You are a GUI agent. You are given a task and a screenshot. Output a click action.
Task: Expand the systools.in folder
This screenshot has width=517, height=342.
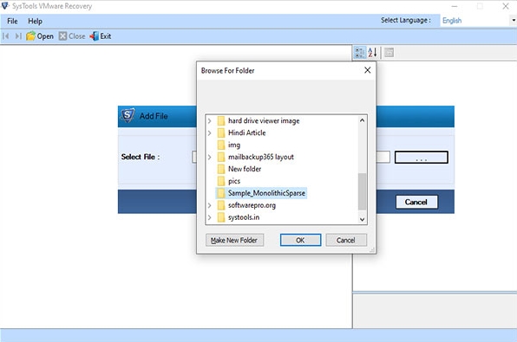[x=209, y=217]
